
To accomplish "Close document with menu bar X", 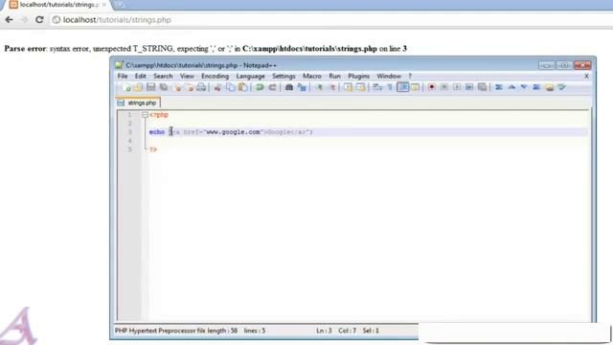I will pos(586,76).
